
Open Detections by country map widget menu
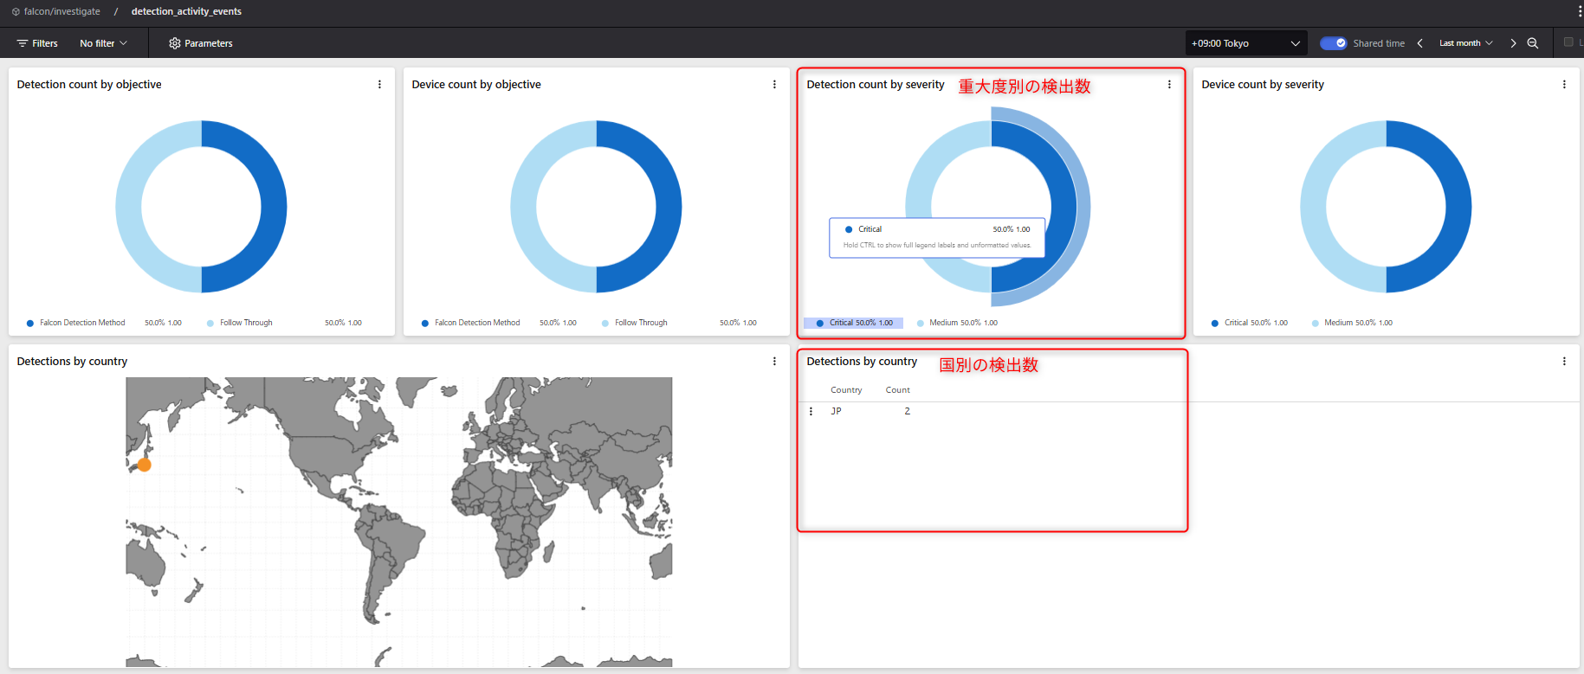point(774,362)
